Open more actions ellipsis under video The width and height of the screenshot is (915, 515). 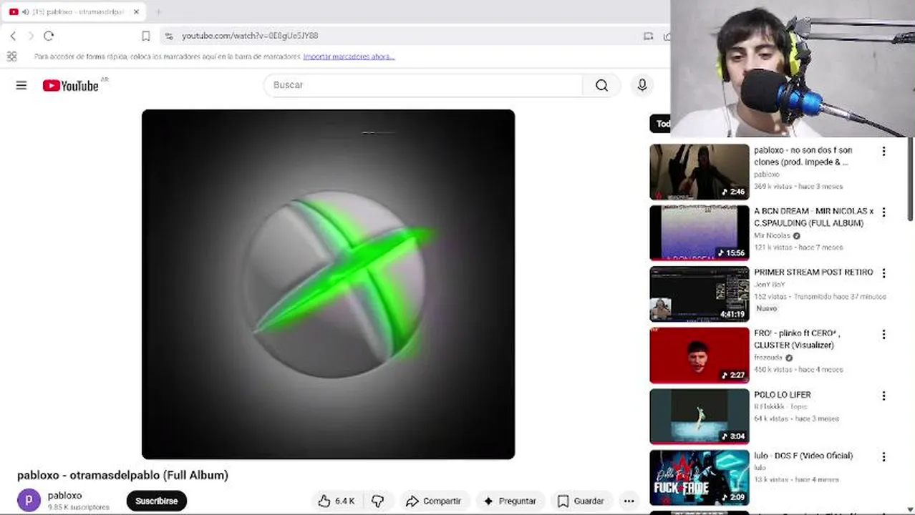tap(629, 501)
